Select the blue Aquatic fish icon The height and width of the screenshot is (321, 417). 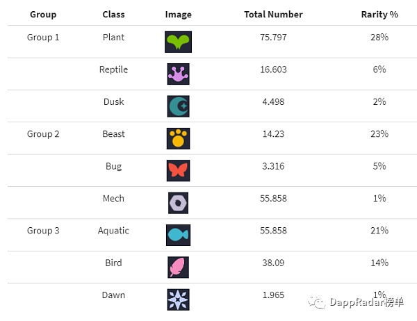point(178,235)
